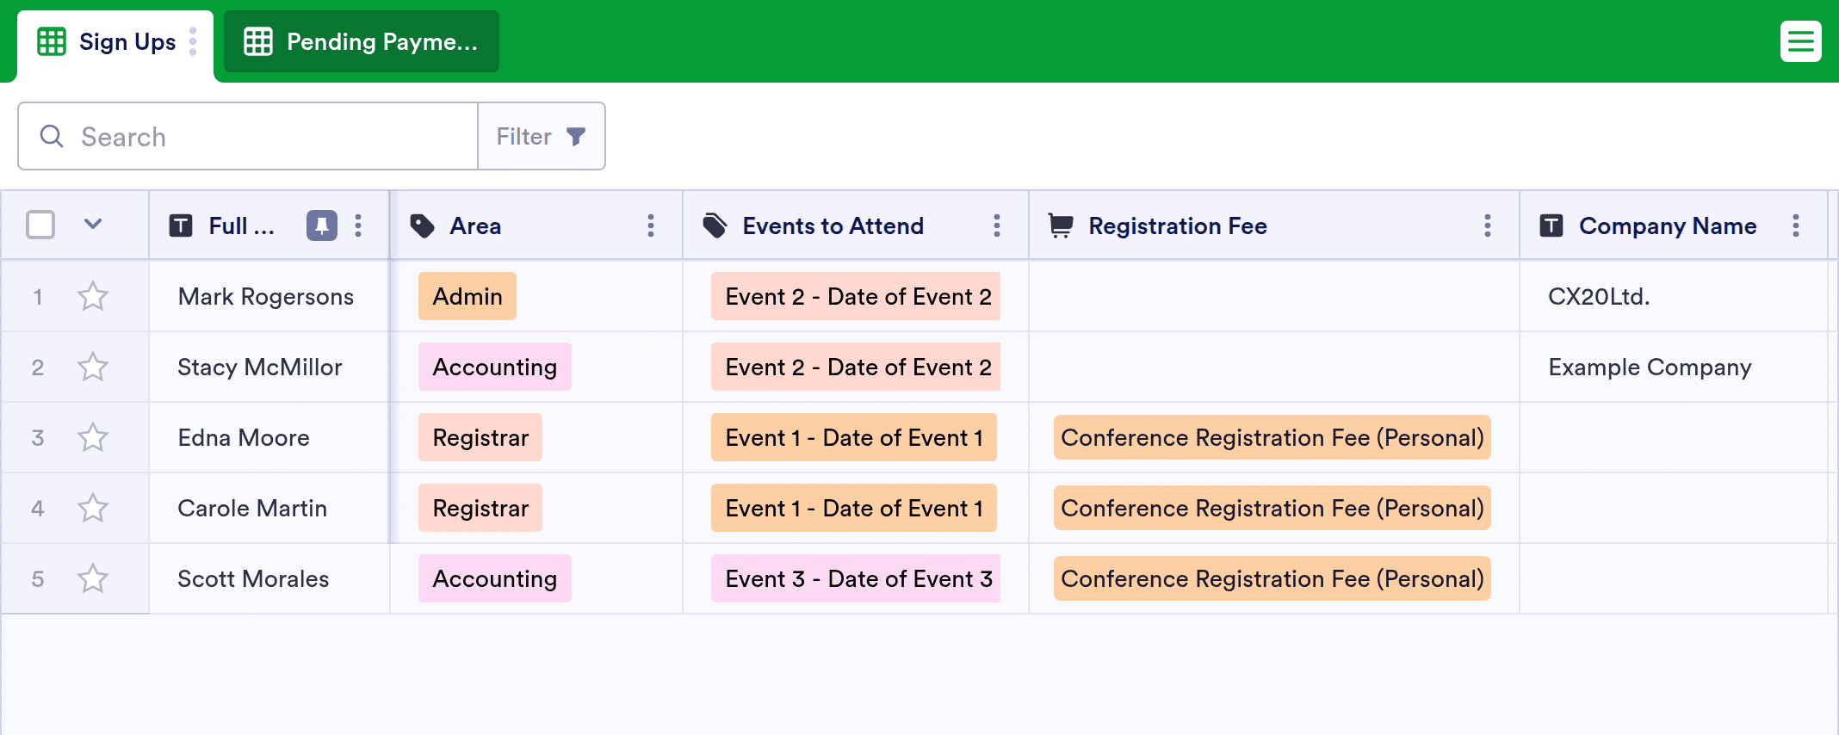Star the Scott Morales row
The image size is (1839, 735).
coord(93,578)
